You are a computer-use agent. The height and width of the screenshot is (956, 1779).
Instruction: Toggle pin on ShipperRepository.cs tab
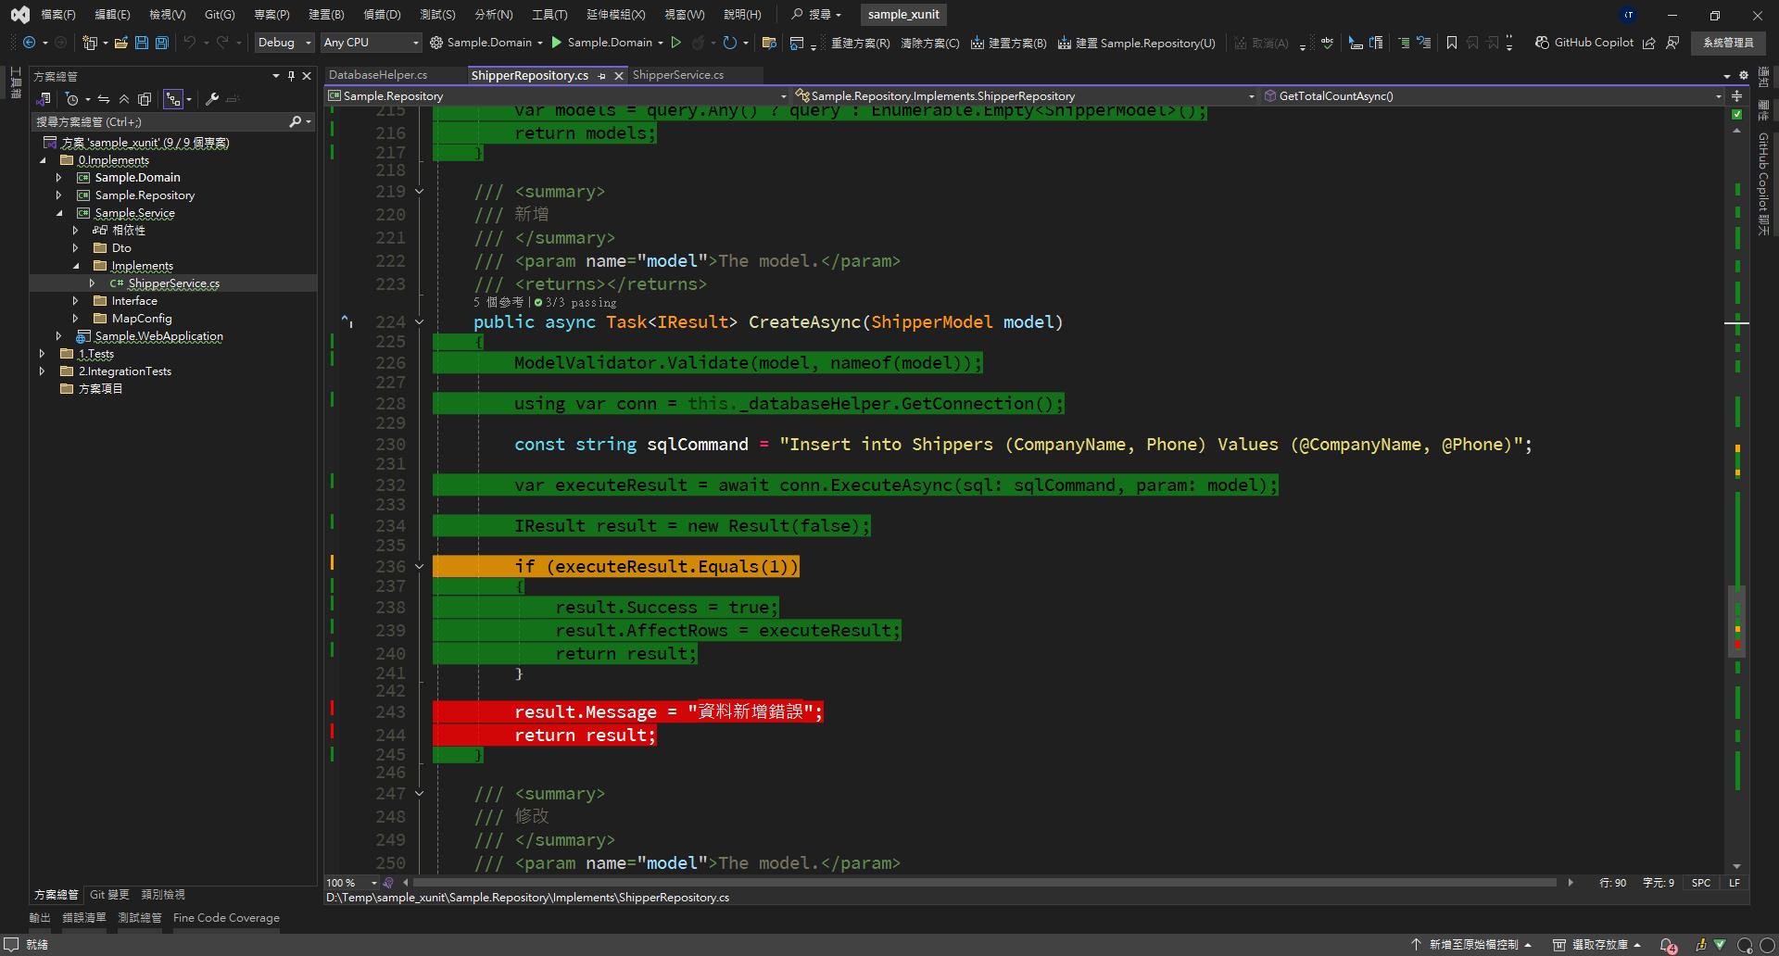[x=602, y=76]
